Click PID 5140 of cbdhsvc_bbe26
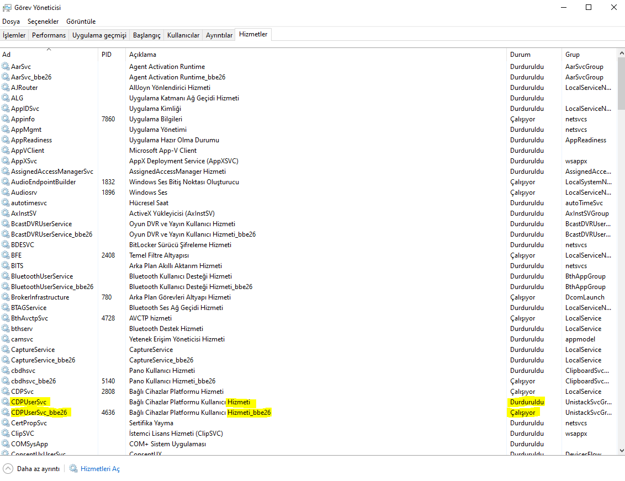Image resolution: width=625 pixels, height=481 pixels. (x=108, y=381)
